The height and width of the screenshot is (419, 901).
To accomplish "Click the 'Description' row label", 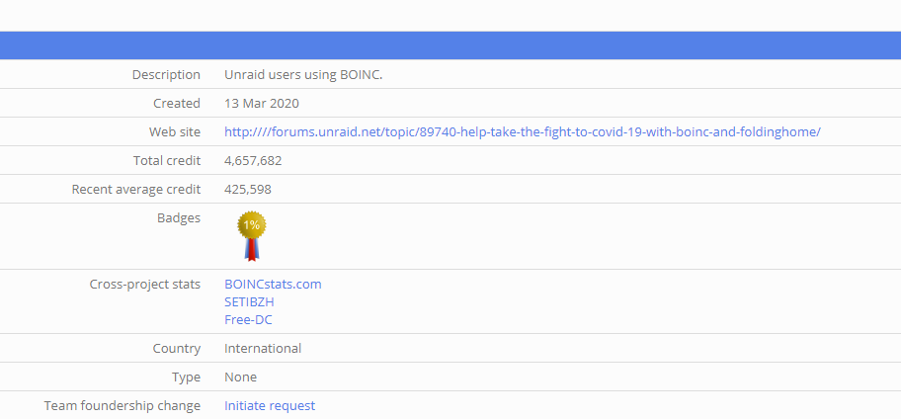I will [166, 75].
